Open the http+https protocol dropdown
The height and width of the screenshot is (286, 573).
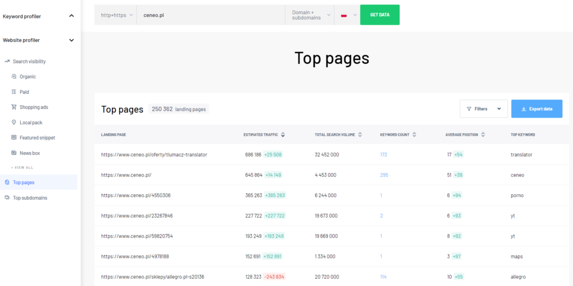(x=116, y=15)
